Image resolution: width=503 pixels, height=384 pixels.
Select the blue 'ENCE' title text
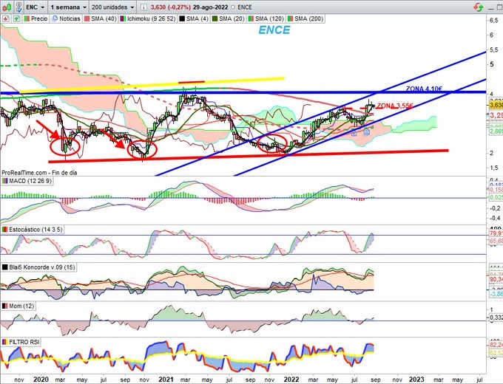pyautogui.click(x=274, y=30)
